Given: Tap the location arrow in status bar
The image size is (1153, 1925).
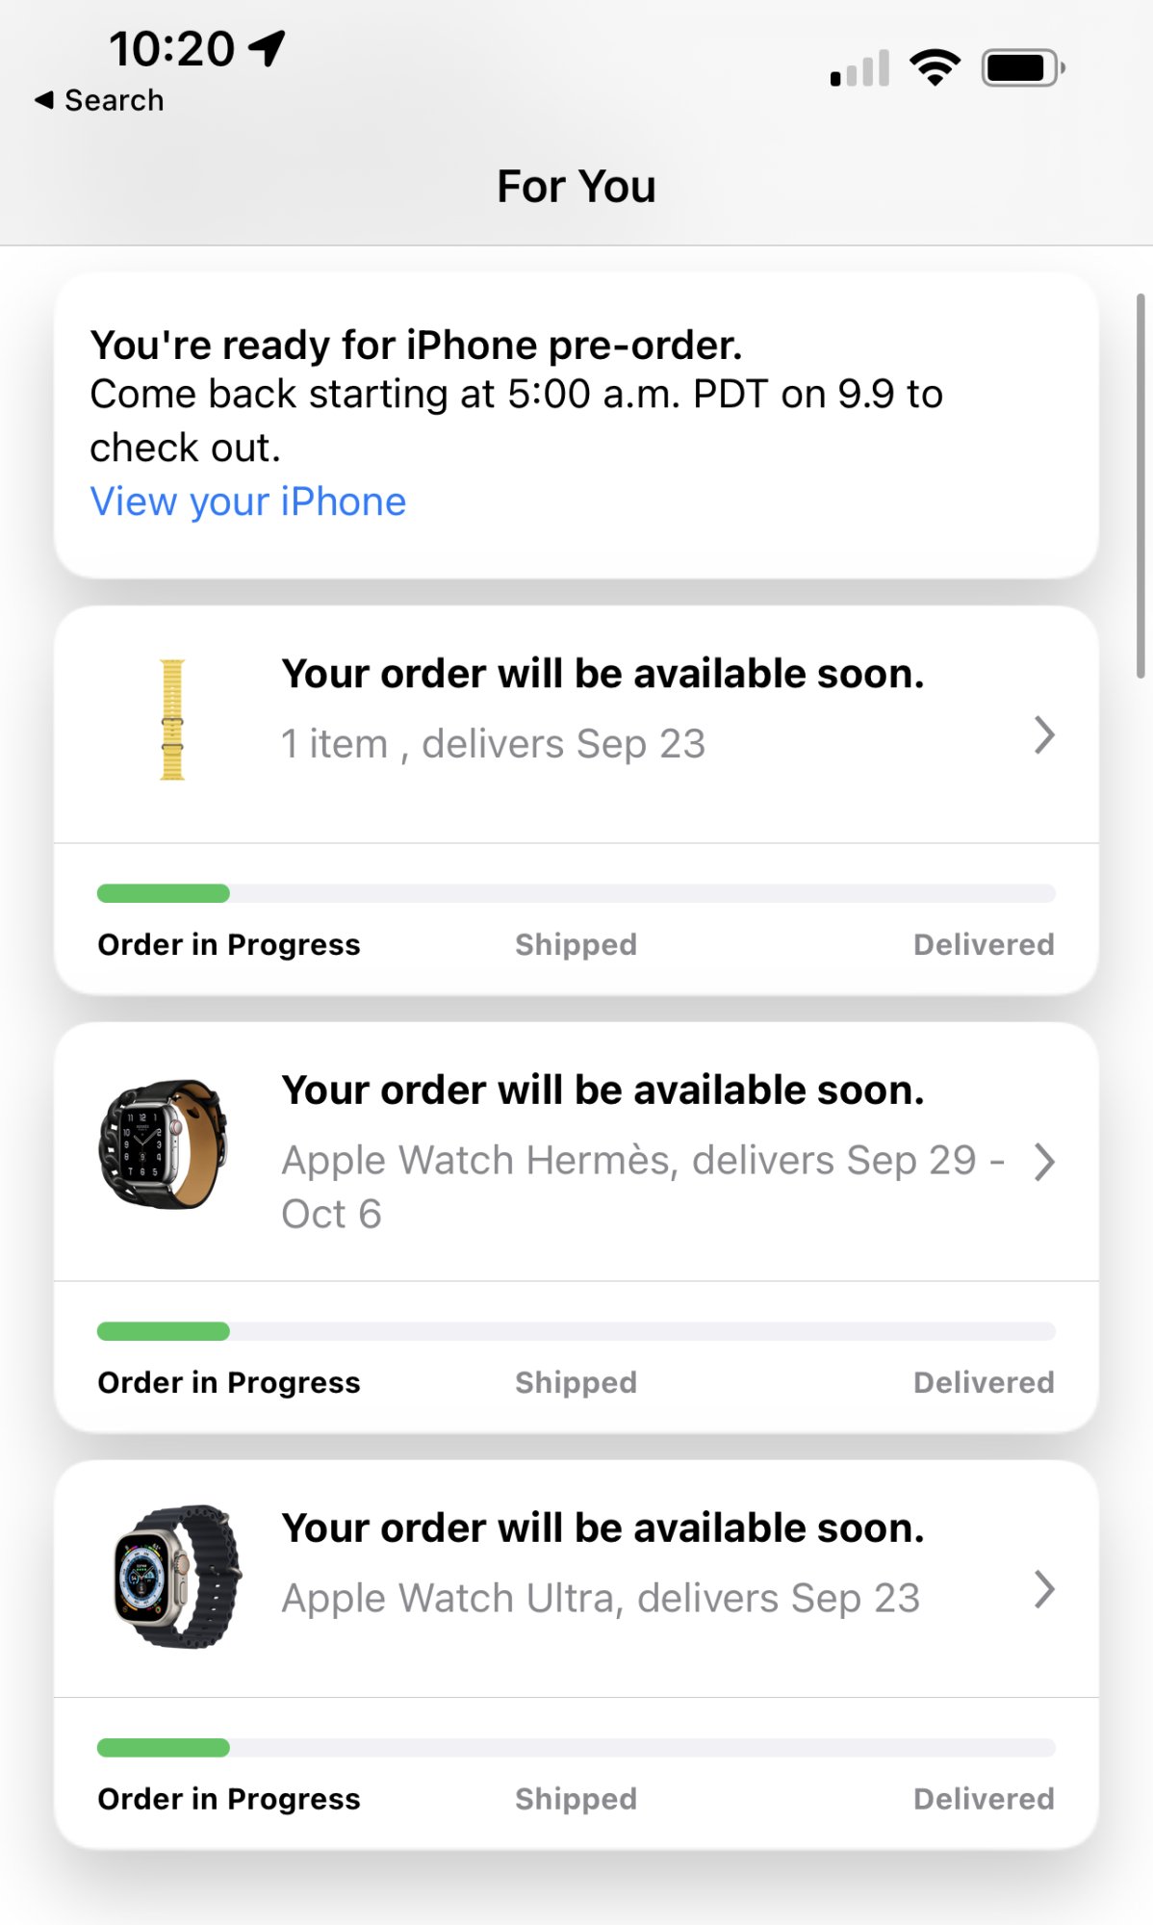Looking at the screenshot, I should pyautogui.click(x=267, y=48).
